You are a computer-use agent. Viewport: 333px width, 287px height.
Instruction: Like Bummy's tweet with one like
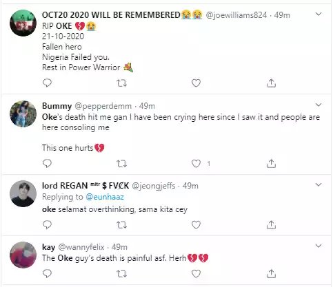click(x=196, y=164)
